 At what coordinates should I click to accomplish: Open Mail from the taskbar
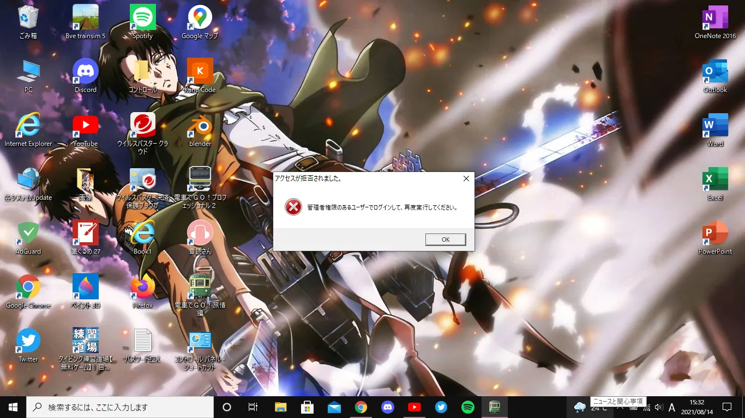(334, 407)
